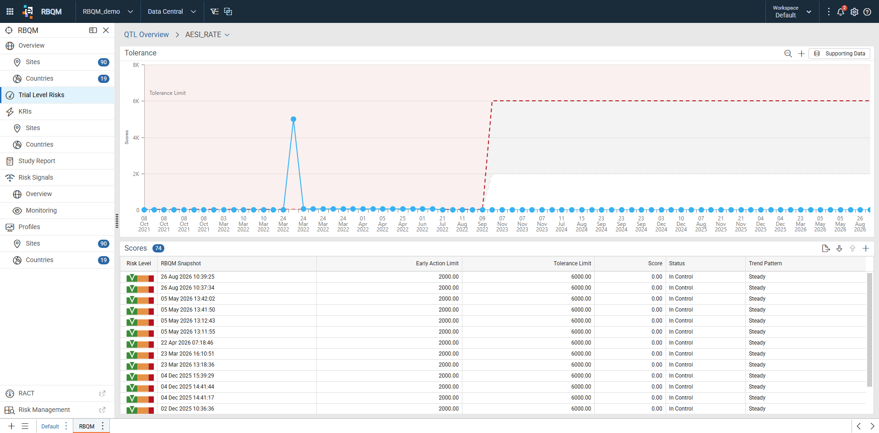The height and width of the screenshot is (433, 879).
Task: Select the 05 May 2026 13:42:02 snapshot
Action: click(188, 299)
